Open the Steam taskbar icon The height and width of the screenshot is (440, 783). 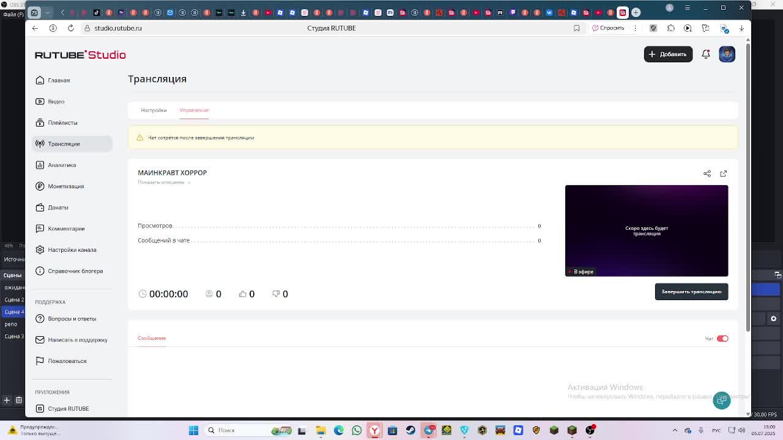(410, 430)
